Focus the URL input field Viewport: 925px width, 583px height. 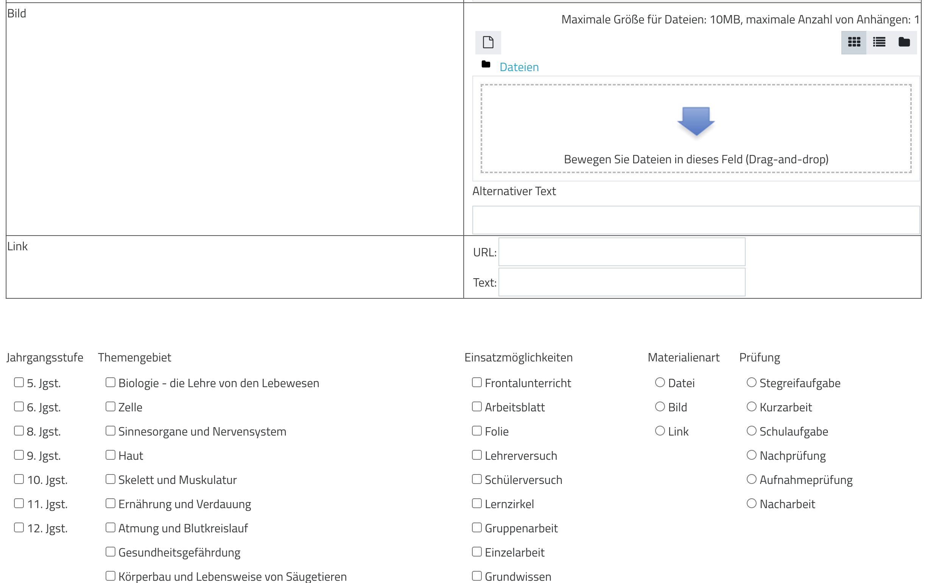pos(621,252)
